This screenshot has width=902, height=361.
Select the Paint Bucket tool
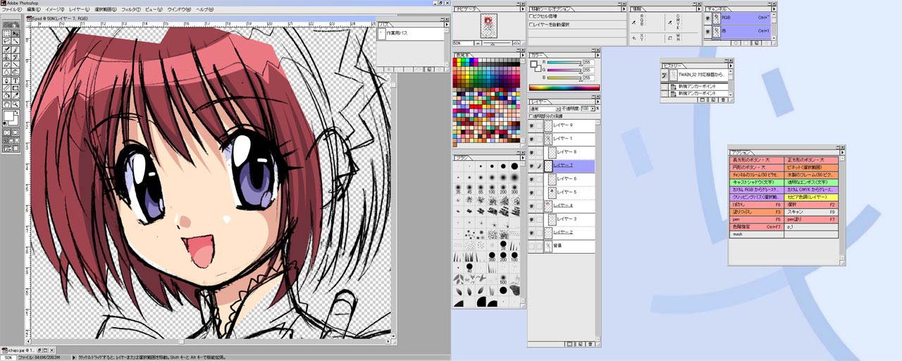[x=6, y=95]
